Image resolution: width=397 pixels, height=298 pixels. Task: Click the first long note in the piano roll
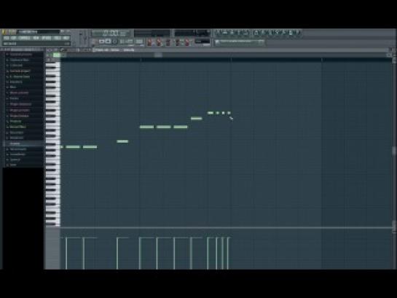tap(73, 147)
